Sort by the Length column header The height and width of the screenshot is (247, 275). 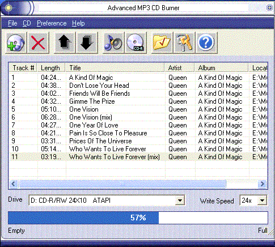pyautogui.click(x=51, y=68)
